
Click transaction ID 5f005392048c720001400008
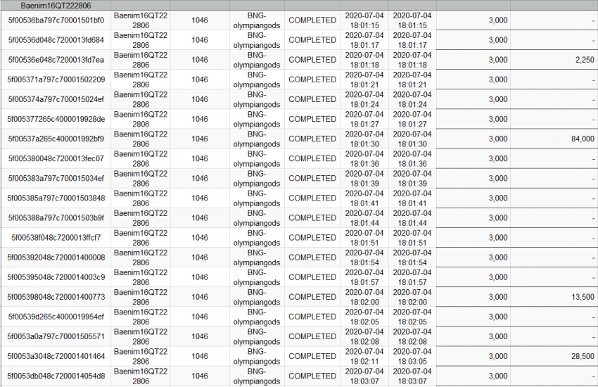pos(56,258)
